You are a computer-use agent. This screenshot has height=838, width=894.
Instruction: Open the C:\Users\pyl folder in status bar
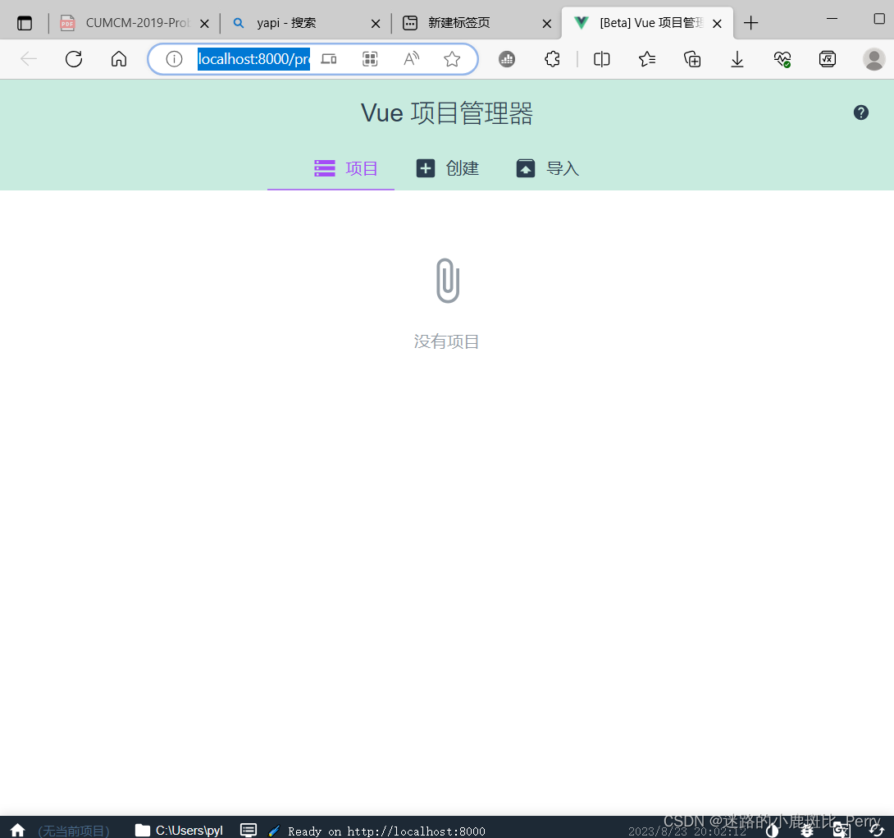tap(179, 830)
